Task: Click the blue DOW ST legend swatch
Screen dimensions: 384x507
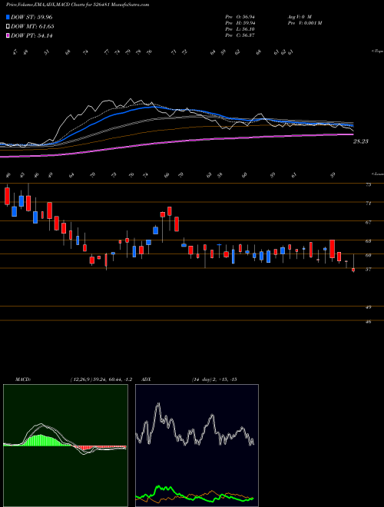Action: pos(8,17)
